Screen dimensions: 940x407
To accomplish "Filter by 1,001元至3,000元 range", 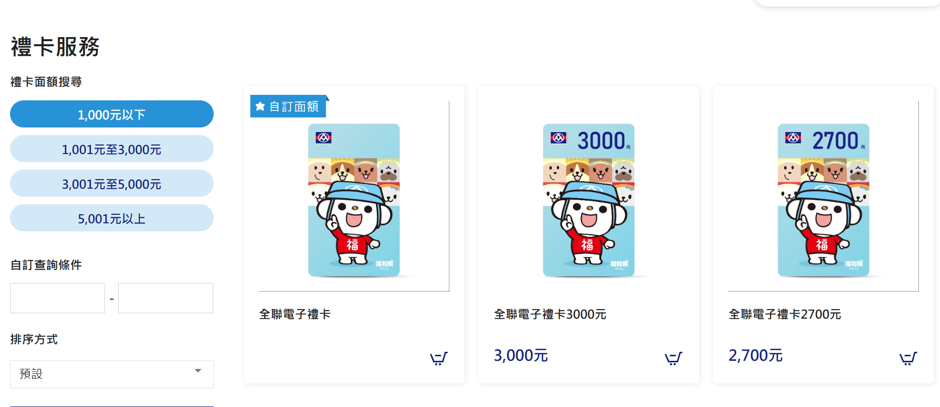I will point(112,149).
